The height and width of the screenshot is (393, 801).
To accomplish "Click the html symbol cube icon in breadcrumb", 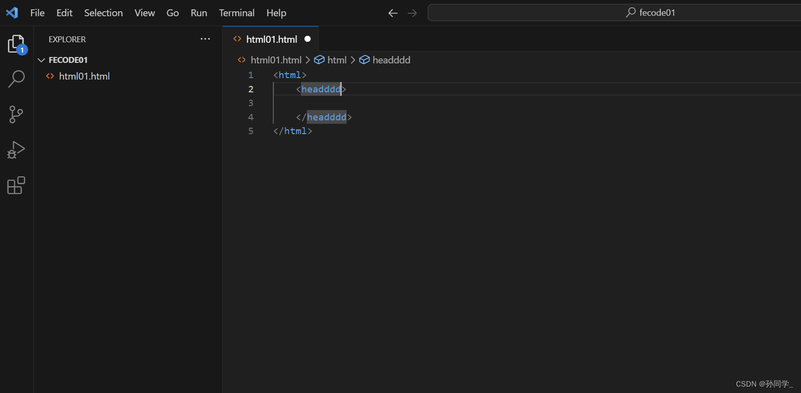I will [319, 60].
